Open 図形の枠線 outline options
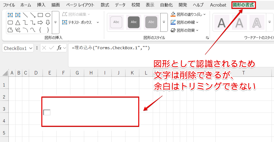Image resolution: width=274 pixels, height=142 pixels. pyautogui.click(x=185, y=22)
